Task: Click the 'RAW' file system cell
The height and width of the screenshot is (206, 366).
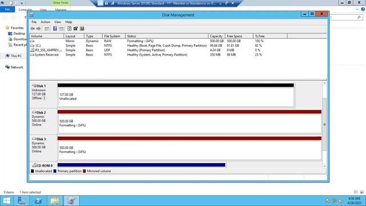Action: pyautogui.click(x=108, y=41)
